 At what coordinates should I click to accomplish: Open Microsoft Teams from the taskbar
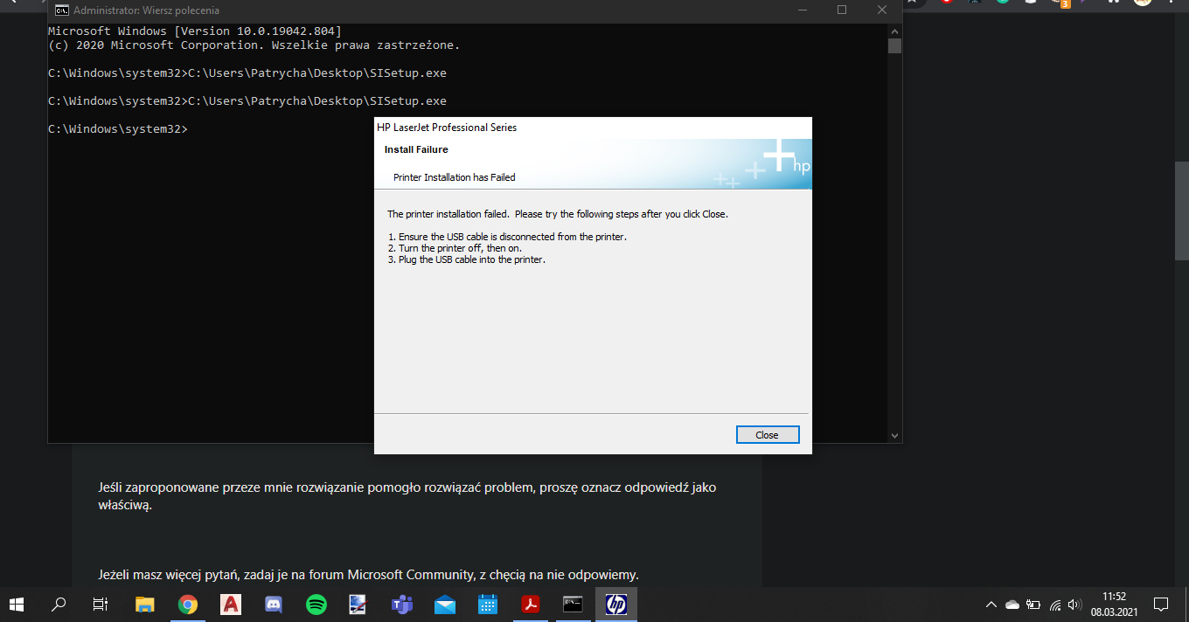click(x=402, y=604)
